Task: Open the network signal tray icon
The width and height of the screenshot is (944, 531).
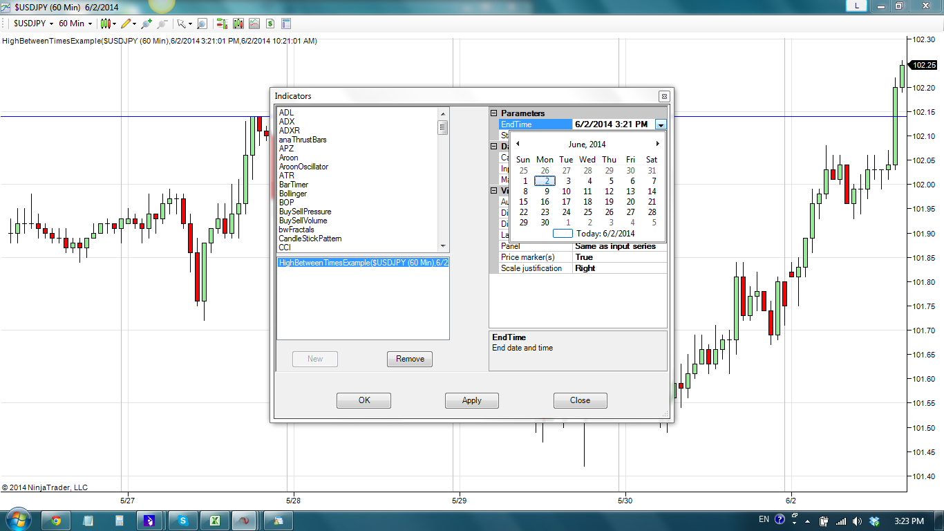Action: 841,521
